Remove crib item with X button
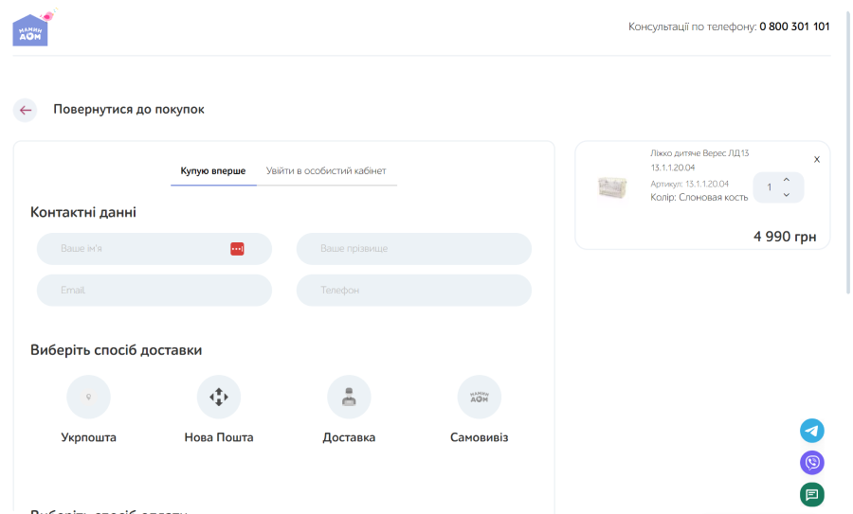853x514 pixels. (817, 160)
